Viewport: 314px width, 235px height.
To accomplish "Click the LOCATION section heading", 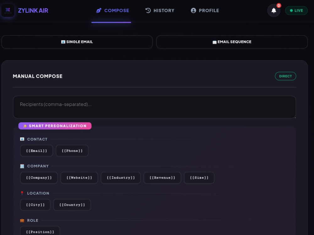I will (x=38, y=193).
